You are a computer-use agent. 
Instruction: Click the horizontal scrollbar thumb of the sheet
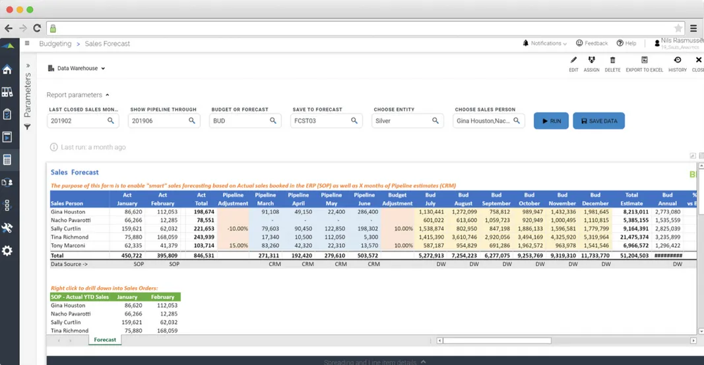point(497,341)
